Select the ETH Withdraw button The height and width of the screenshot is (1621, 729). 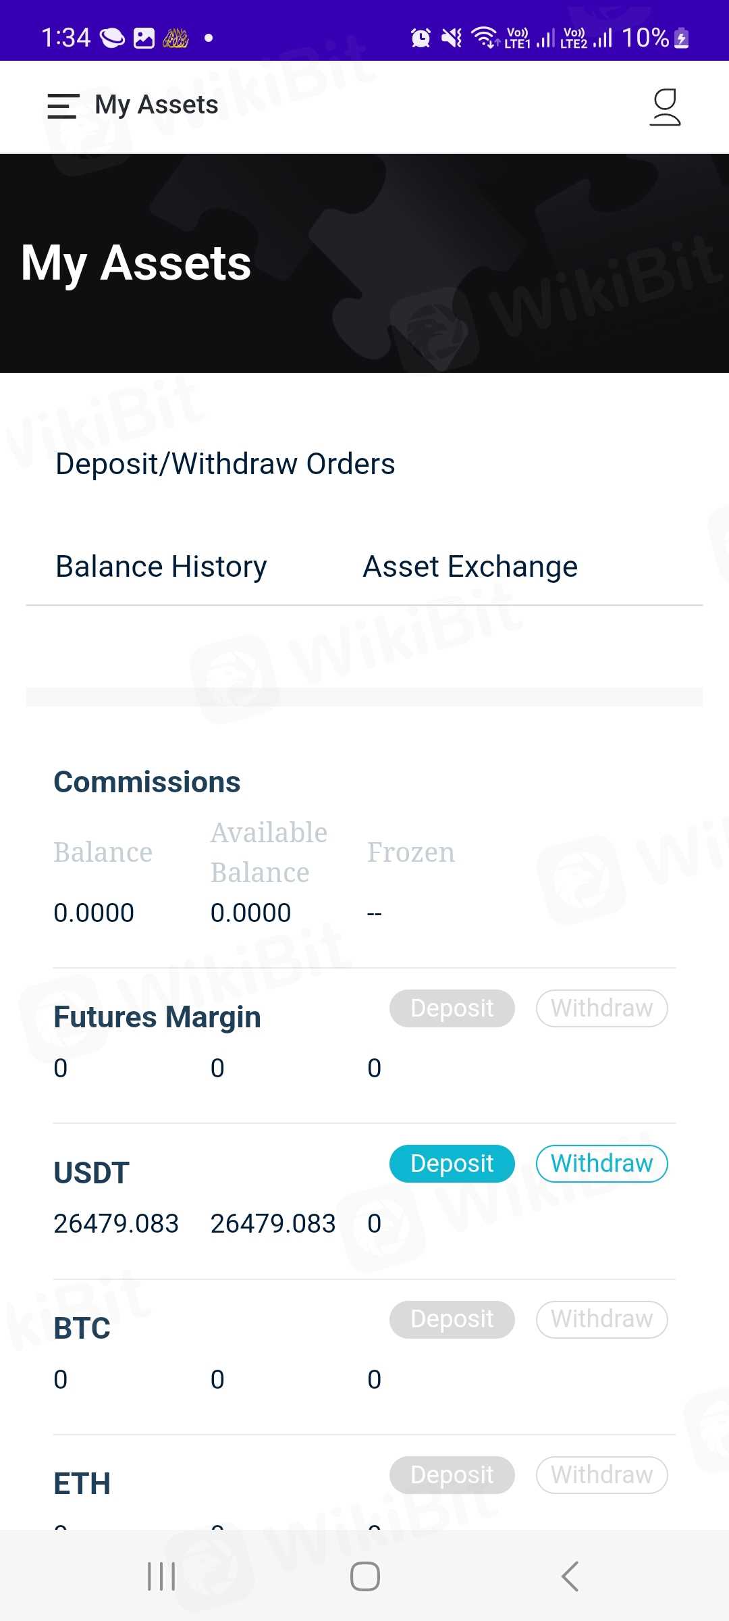coord(601,1475)
